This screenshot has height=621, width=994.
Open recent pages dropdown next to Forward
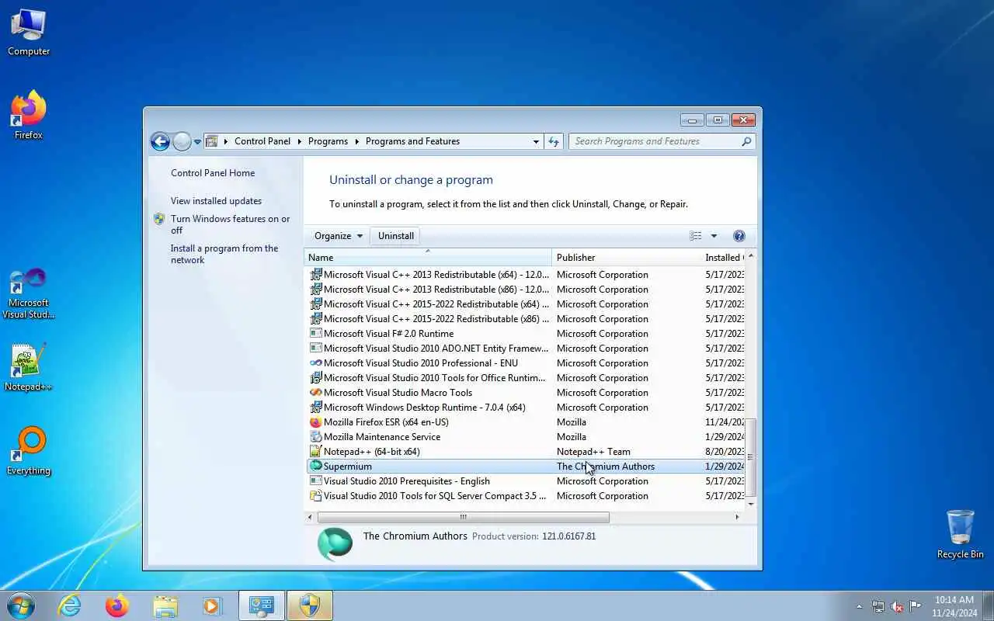[x=197, y=141]
